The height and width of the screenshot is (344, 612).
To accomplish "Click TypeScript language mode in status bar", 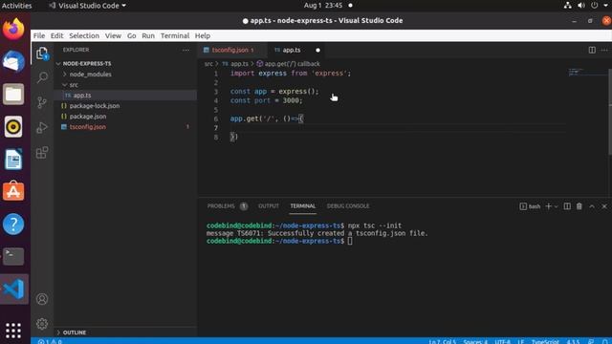I will (545, 342).
